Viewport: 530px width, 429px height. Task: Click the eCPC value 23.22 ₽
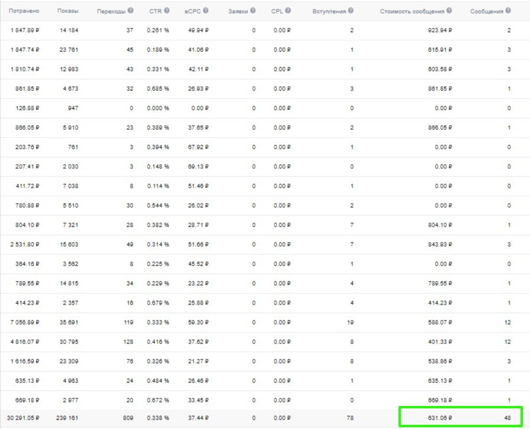point(199,283)
